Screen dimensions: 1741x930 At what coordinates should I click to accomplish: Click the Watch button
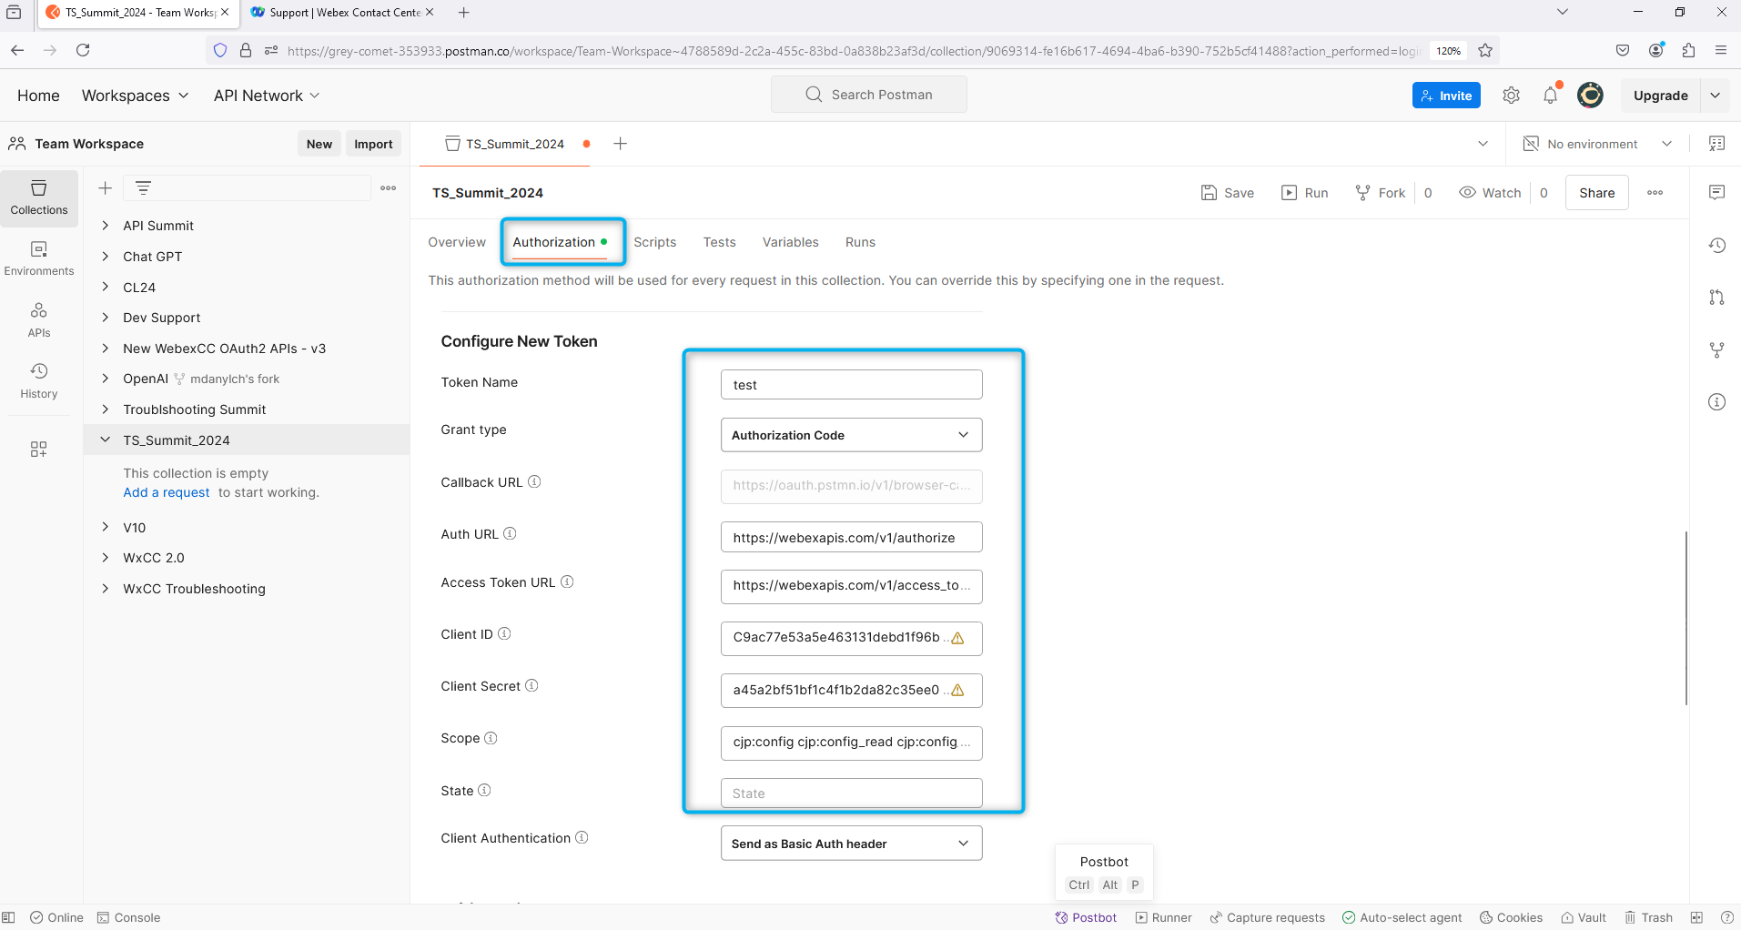pos(1490,193)
